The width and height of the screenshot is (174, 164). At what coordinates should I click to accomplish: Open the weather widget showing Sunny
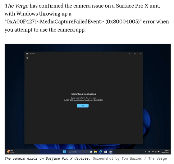point(11,152)
